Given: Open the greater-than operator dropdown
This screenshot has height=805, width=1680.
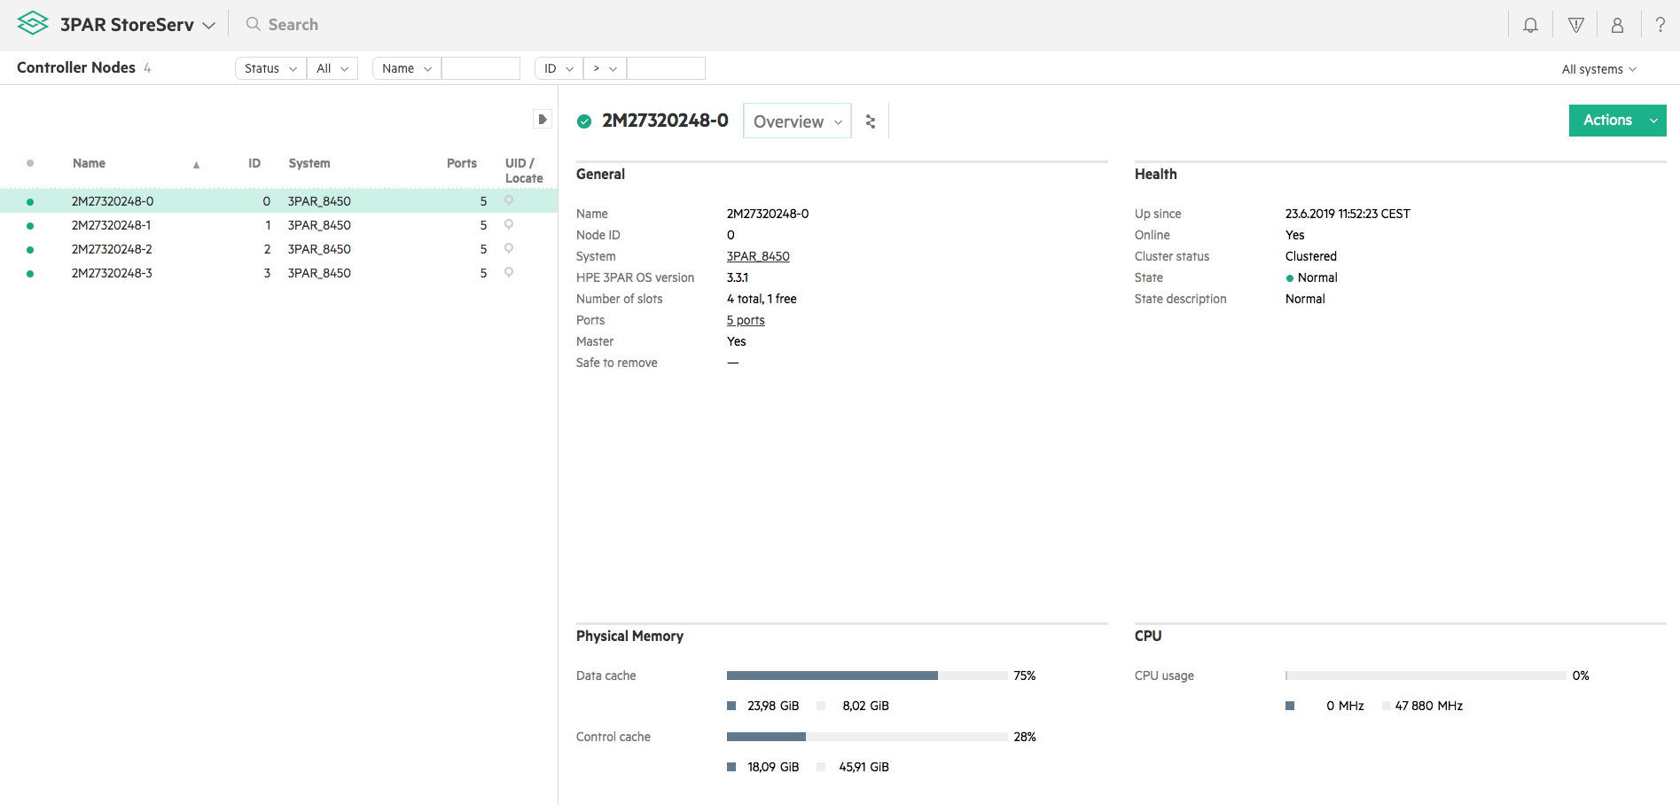Looking at the screenshot, I should point(605,68).
